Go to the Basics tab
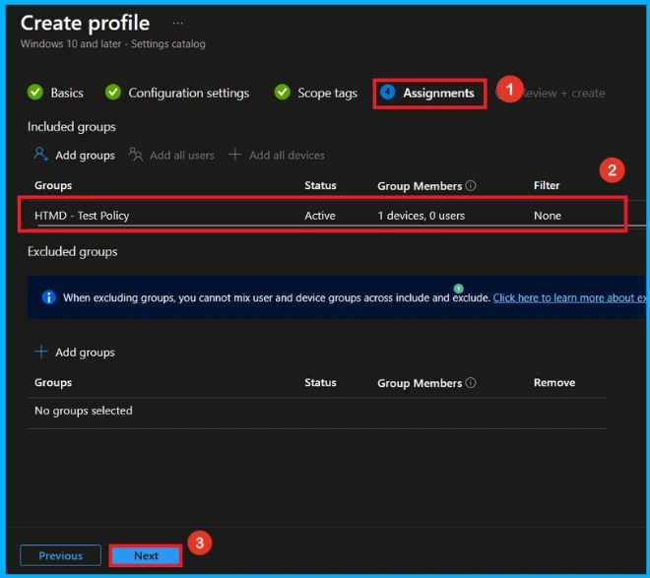The image size is (650, 578). pos(67,93)
